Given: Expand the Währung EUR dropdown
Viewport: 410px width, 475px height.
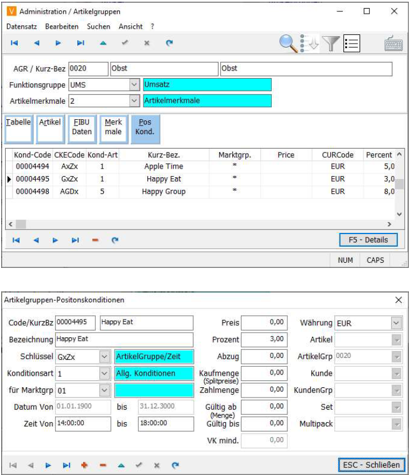Looking at the screenshot, I should (x=396, y=323).
